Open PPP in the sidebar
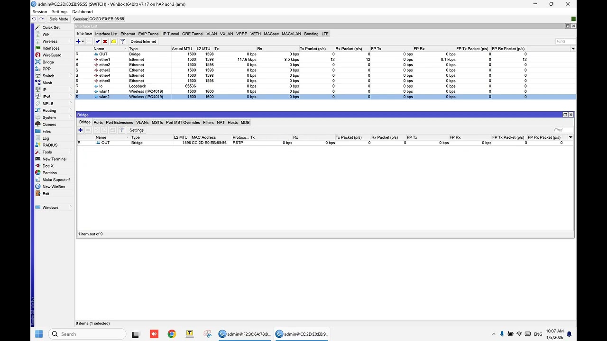The width and height of the screenshot is (607, 341). pos(46,69)
